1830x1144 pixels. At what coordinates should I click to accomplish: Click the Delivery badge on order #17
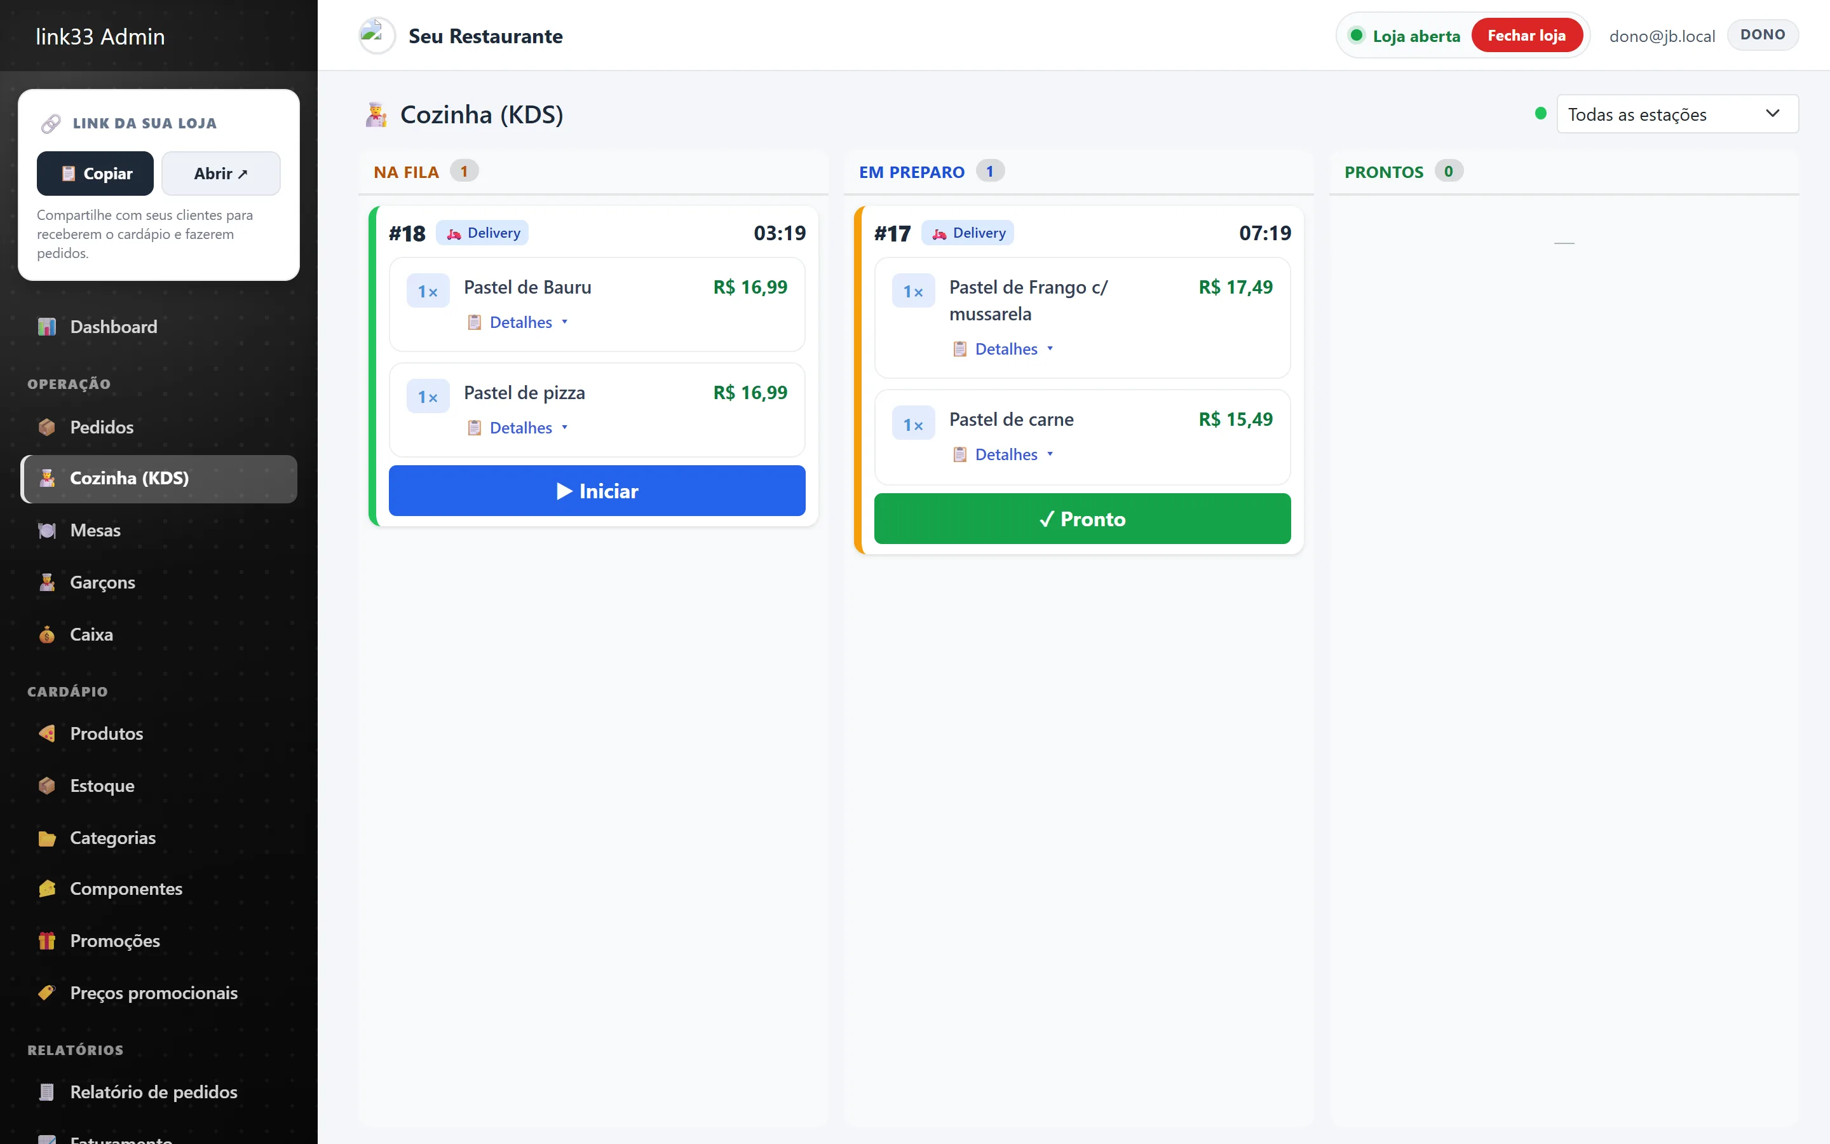tap(968, 233)
